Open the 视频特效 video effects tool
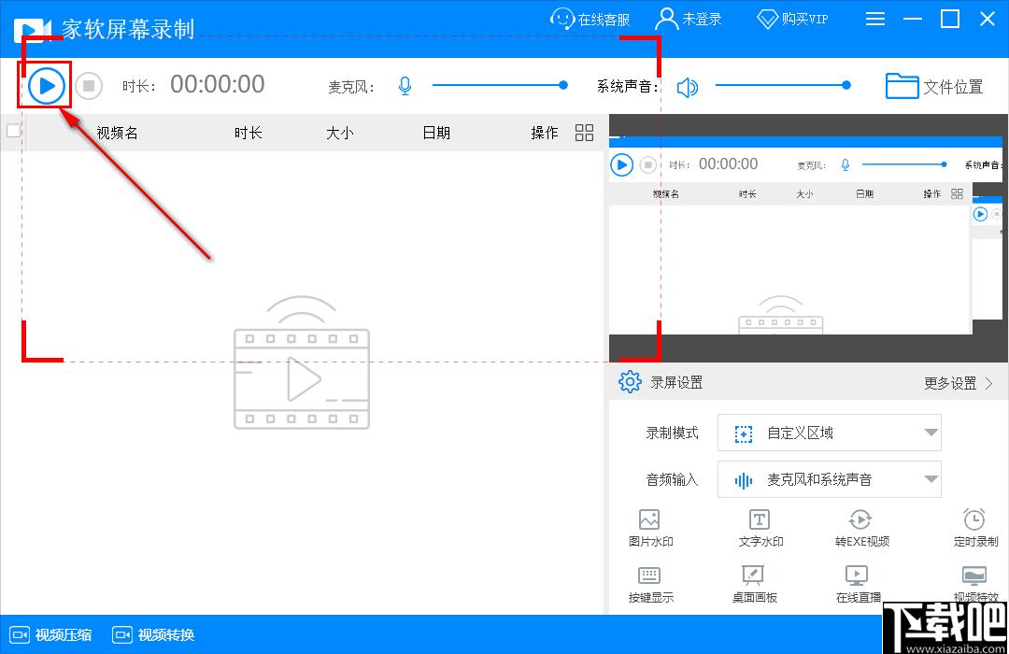 tap(974, 583)
